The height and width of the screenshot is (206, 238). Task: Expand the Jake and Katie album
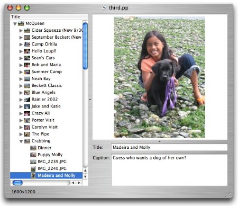coord(21,106)
